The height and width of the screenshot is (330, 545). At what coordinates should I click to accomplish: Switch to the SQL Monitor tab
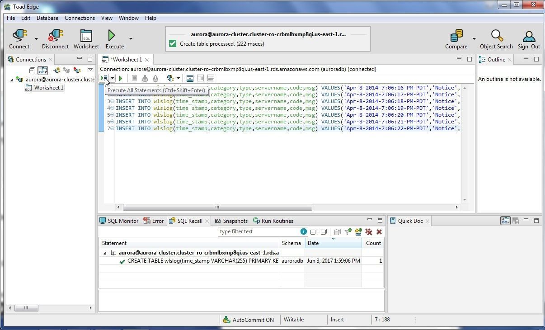[x=119, y=221]
